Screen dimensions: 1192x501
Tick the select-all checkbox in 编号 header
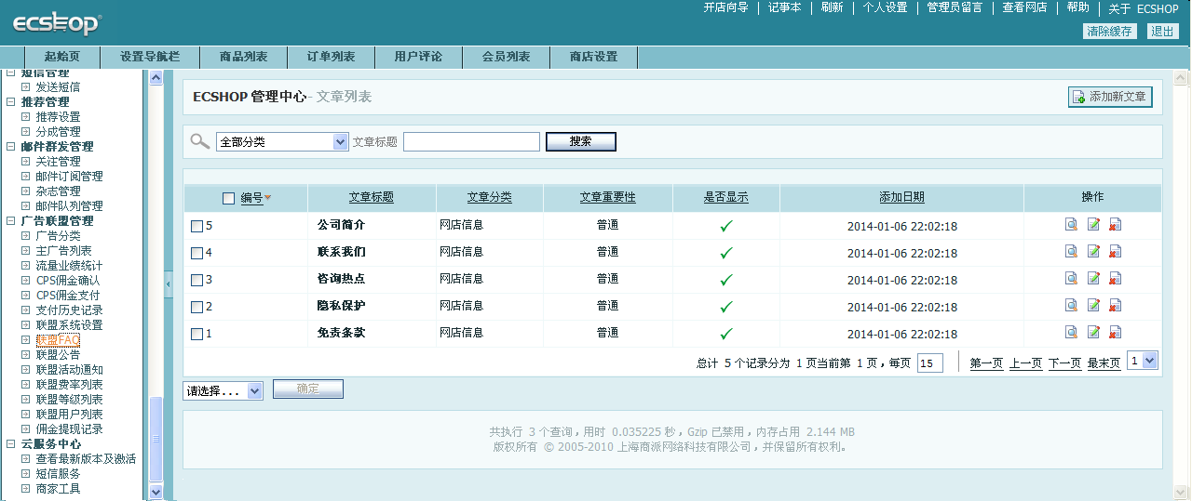click(x=229, y=198)
